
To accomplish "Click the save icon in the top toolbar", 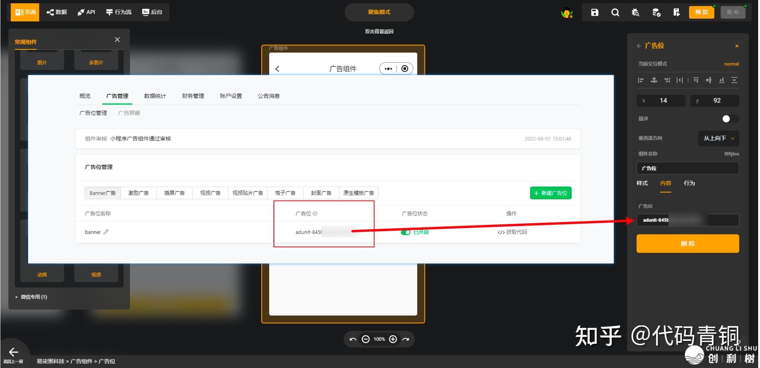I will point(595,12).
